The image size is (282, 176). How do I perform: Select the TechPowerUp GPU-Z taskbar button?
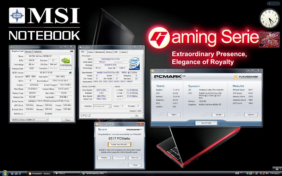pyautogui.click(x=94, y=174)
